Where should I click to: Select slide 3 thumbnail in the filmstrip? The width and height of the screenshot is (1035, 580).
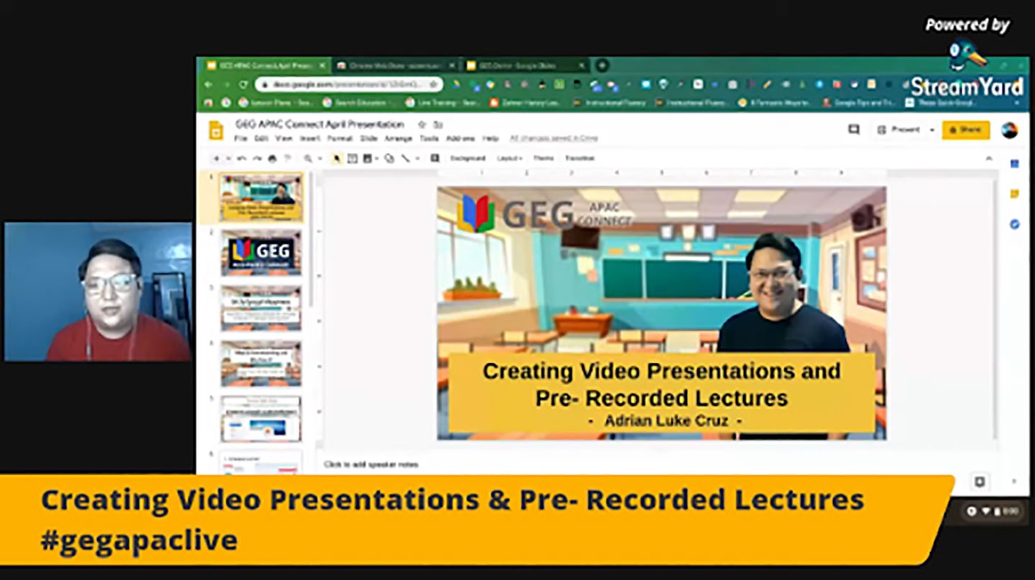(x=262, y=308)
